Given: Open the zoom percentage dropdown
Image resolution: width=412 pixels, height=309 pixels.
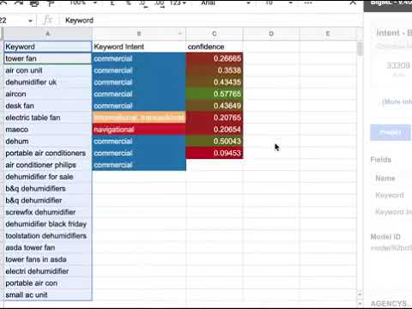Looking at the screenshot, I should pyautogui.click(x=83, y=3).
